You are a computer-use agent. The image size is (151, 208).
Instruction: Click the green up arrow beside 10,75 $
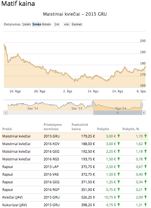119,197
